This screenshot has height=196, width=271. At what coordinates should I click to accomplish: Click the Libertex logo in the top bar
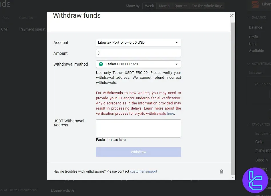coord(254,4)
